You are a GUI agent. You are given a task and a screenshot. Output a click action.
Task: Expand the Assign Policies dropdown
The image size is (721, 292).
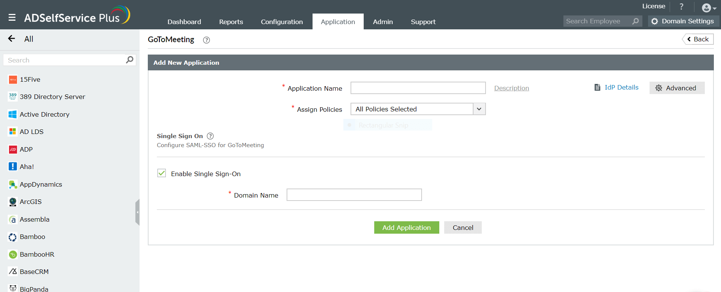pos(479,109)
